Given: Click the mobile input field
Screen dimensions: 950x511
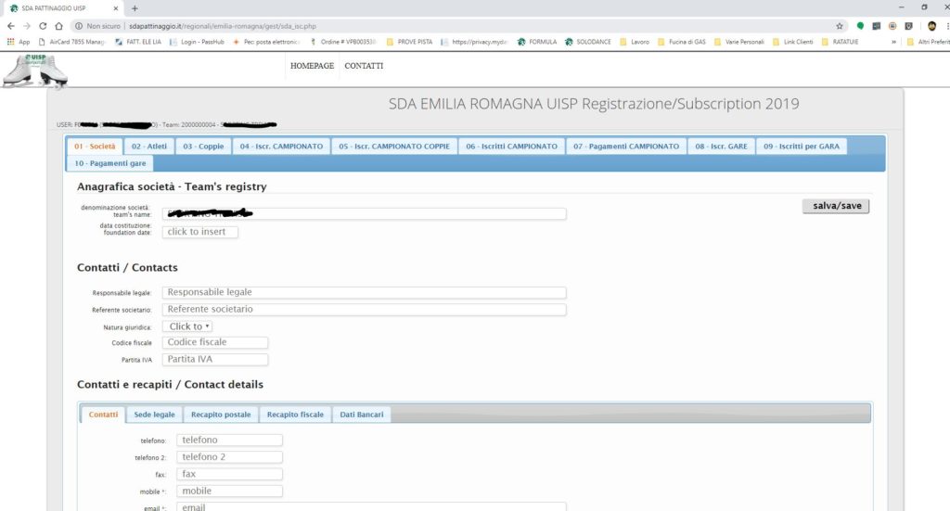Looking at the screenshot, I should (230, 491).
